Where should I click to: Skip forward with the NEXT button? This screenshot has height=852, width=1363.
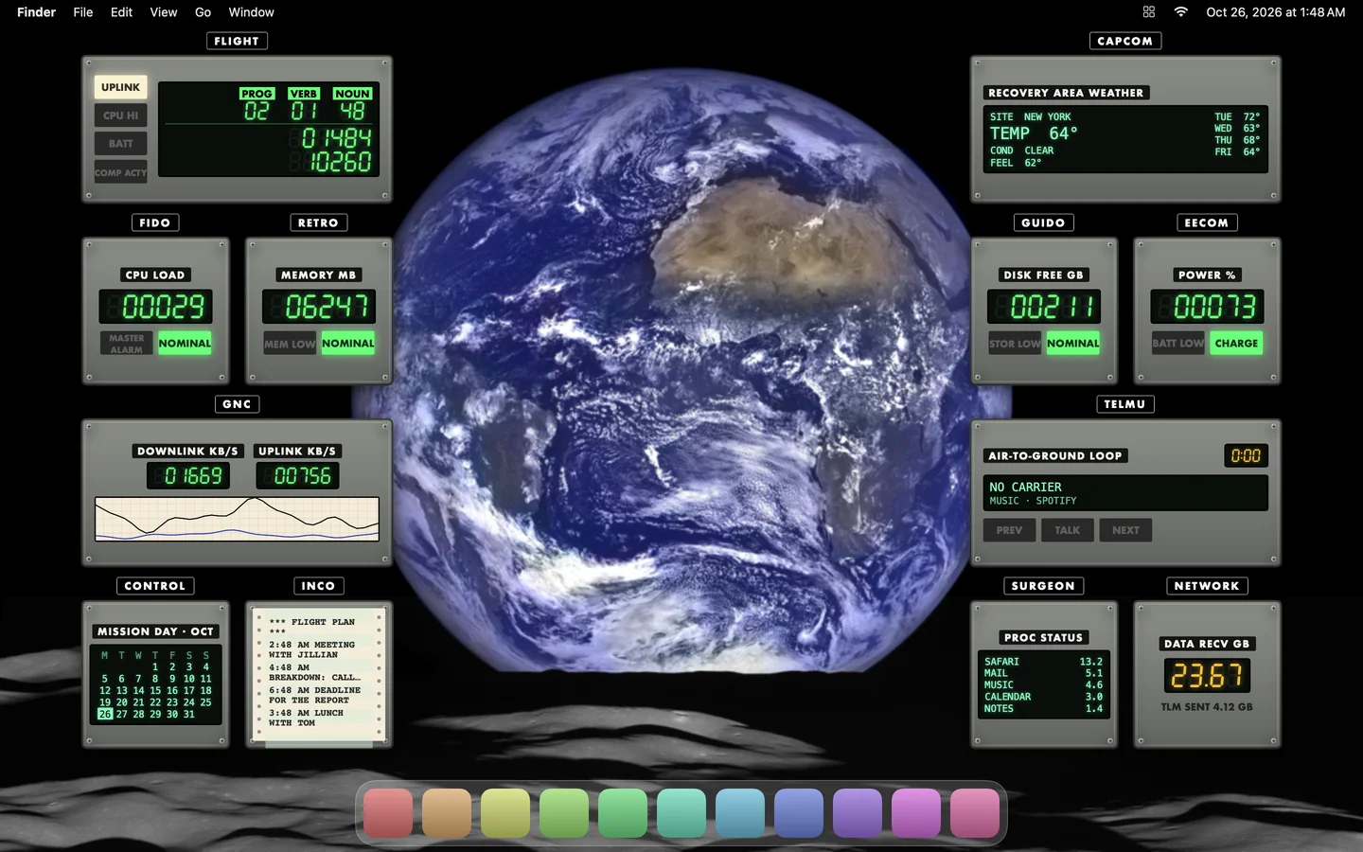pos(1125,530)
